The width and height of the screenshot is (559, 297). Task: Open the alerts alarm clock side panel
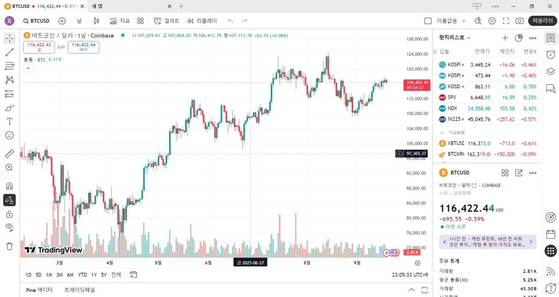551,54
